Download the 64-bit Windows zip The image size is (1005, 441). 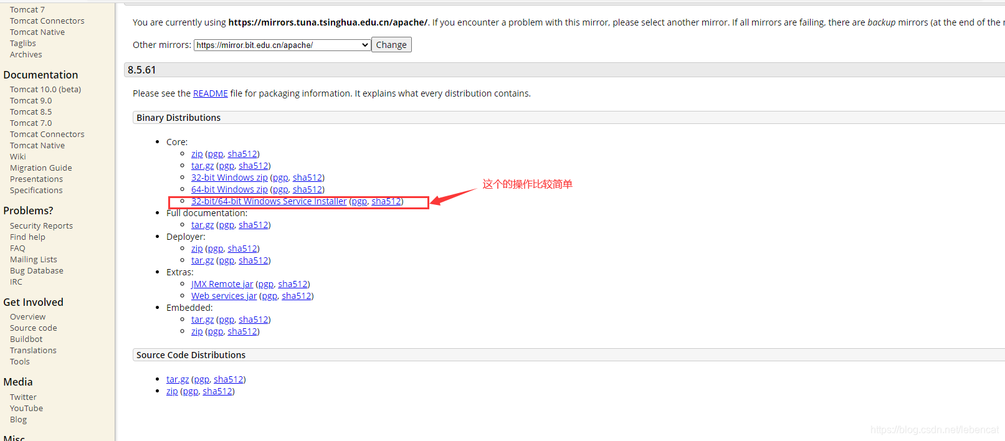(x=229, y=189)
